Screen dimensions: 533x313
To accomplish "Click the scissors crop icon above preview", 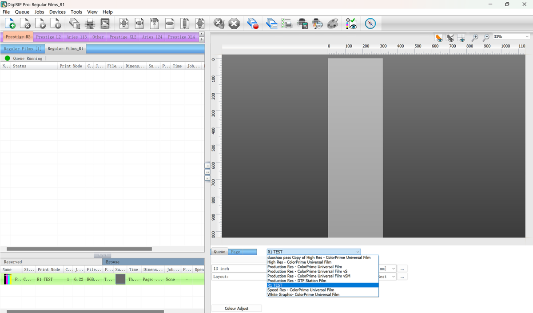I will tap(450, 38).
